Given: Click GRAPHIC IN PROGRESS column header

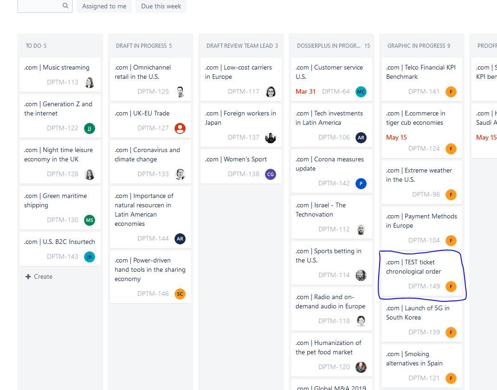Looking at the screenshot, I should pos(419,45).
